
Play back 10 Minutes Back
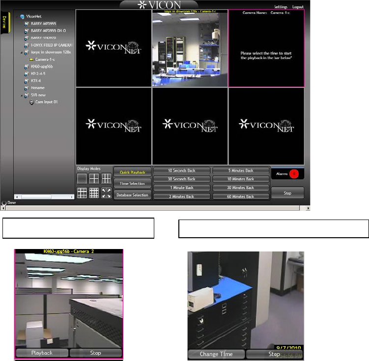[x=241, y=179]
